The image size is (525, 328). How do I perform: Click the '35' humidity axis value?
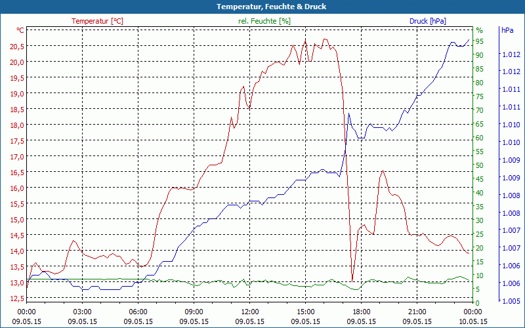pyautogui.click(x=480, y=207)
